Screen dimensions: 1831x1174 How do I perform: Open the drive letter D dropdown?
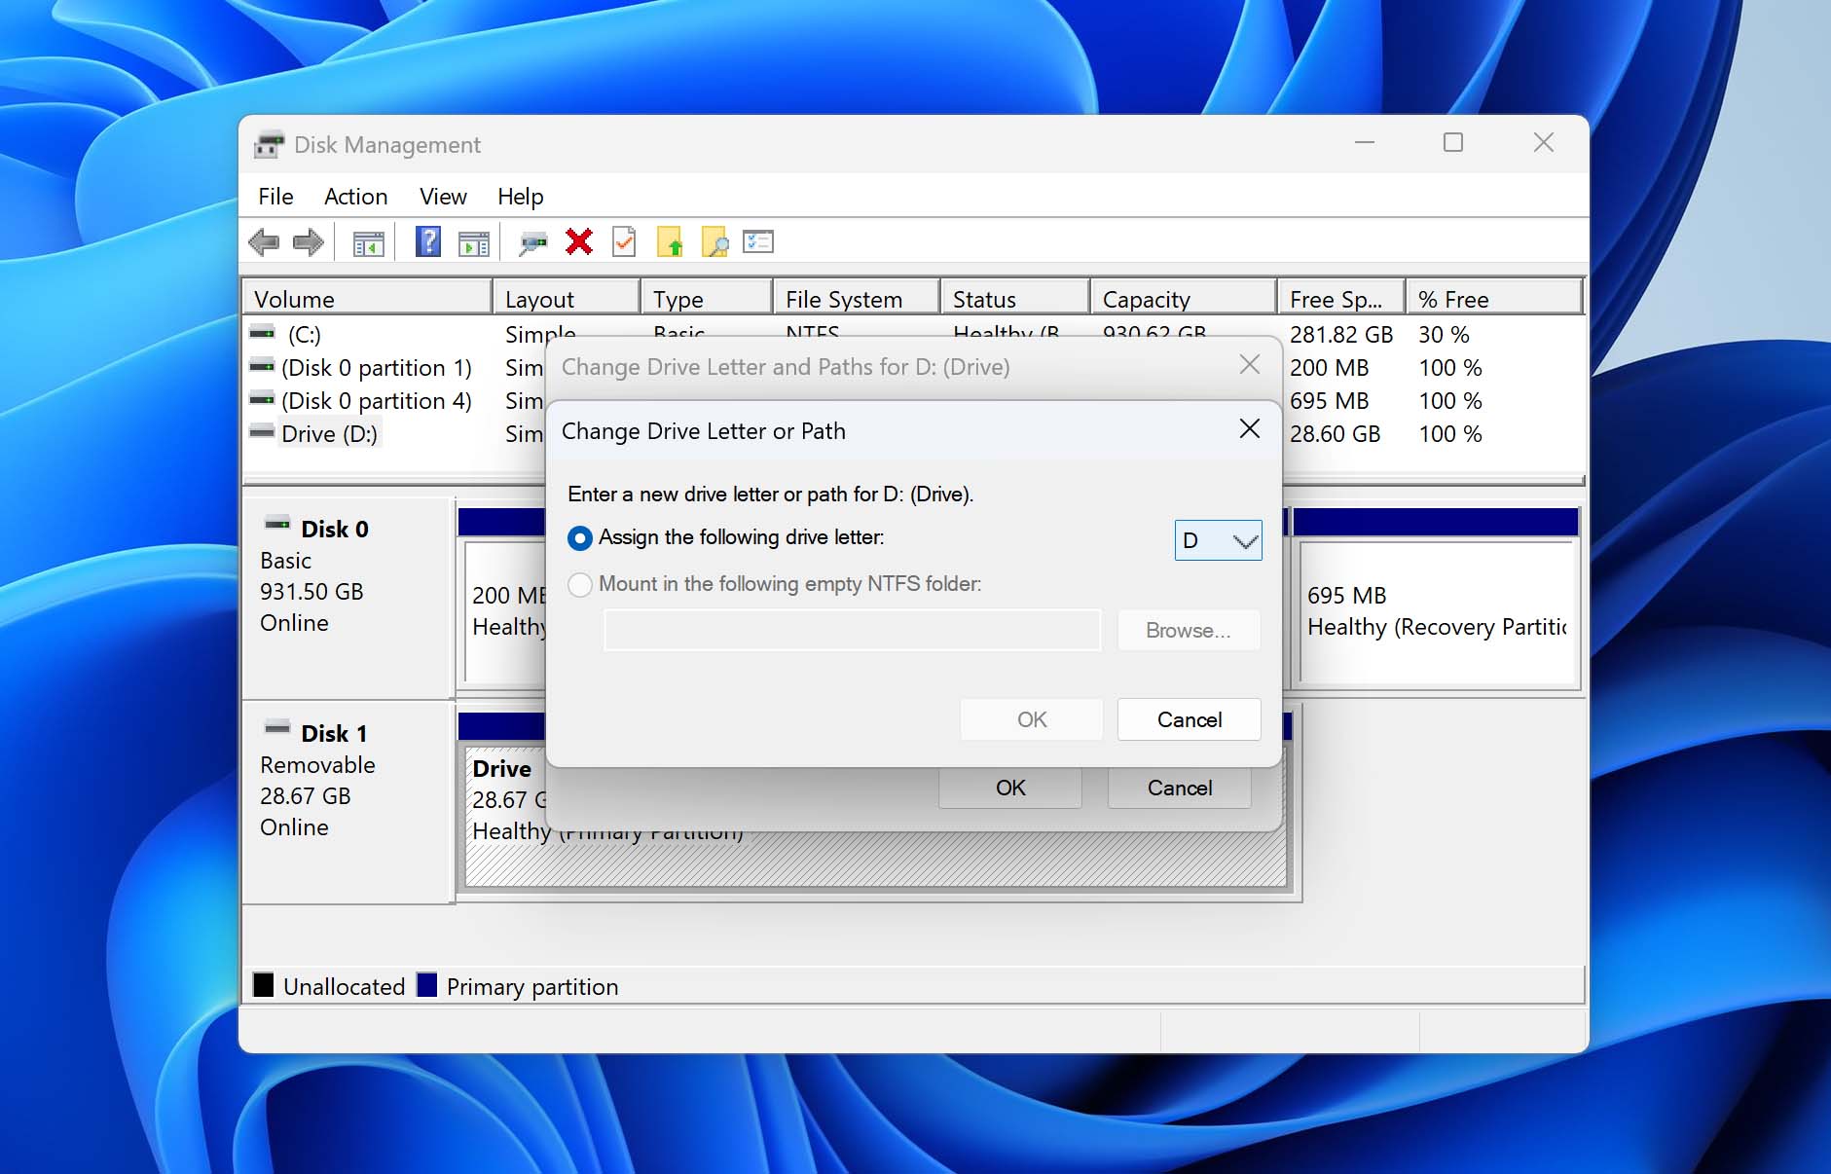click(x=1218, y=540)
